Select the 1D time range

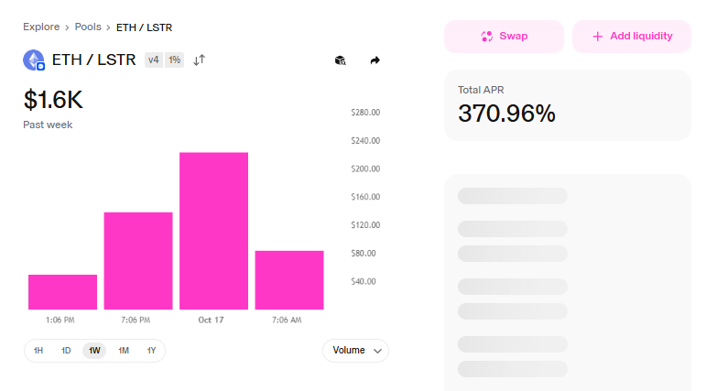66,351
